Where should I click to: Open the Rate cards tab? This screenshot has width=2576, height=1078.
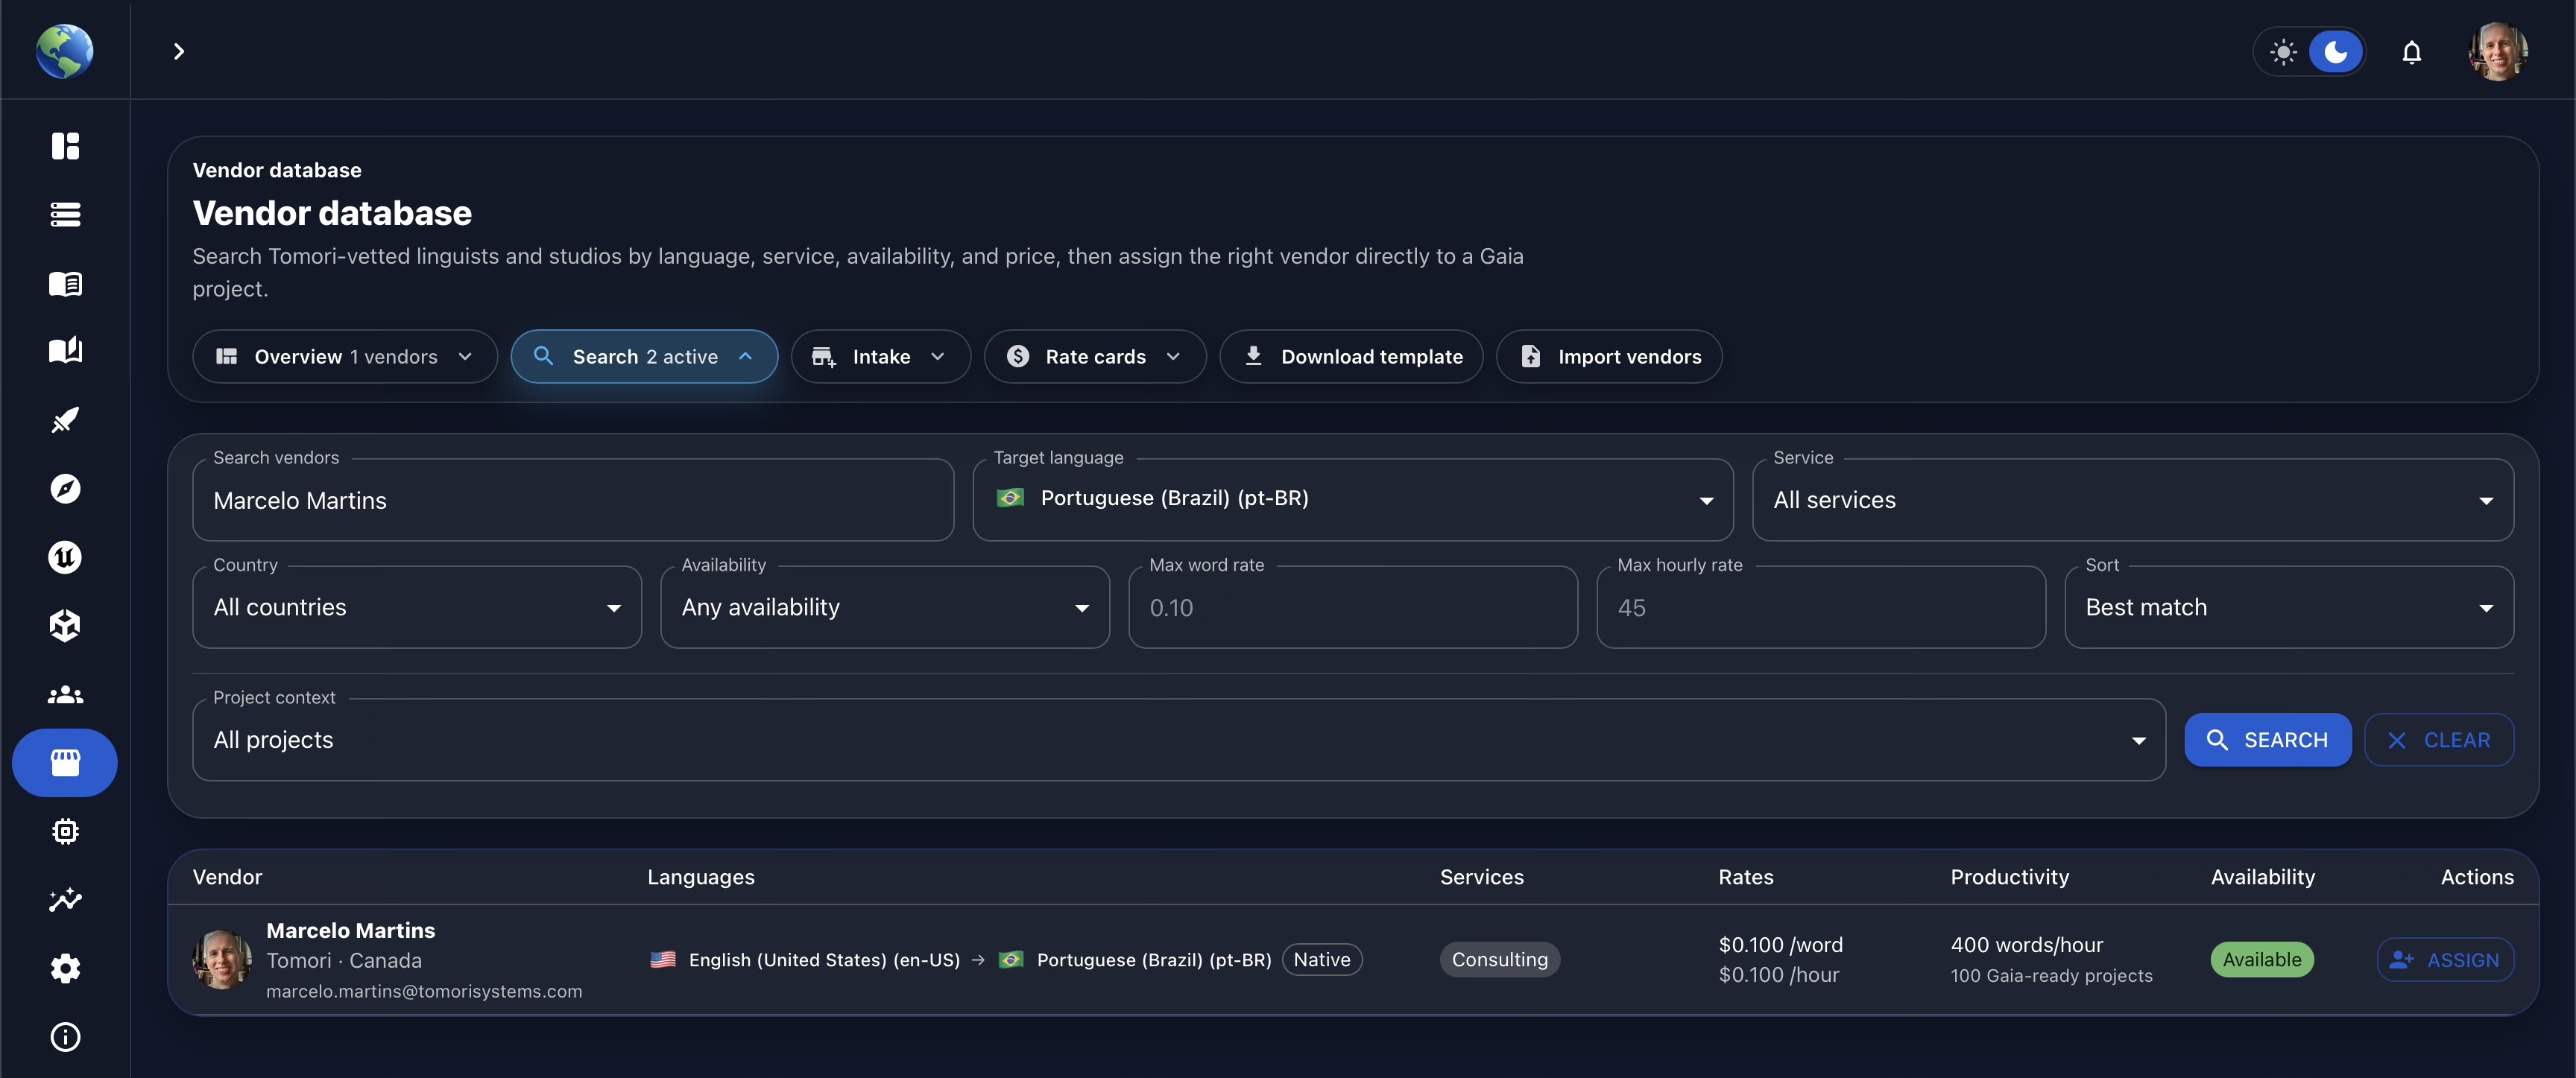click(x=1095, y=357)
